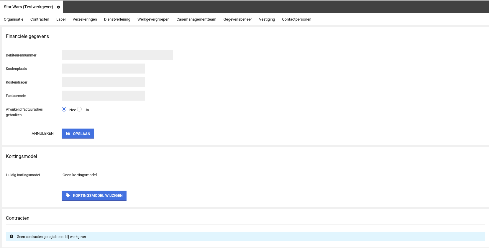Open the Contactpersonen tab
The image size is (489, 248).
pos(296,19)
